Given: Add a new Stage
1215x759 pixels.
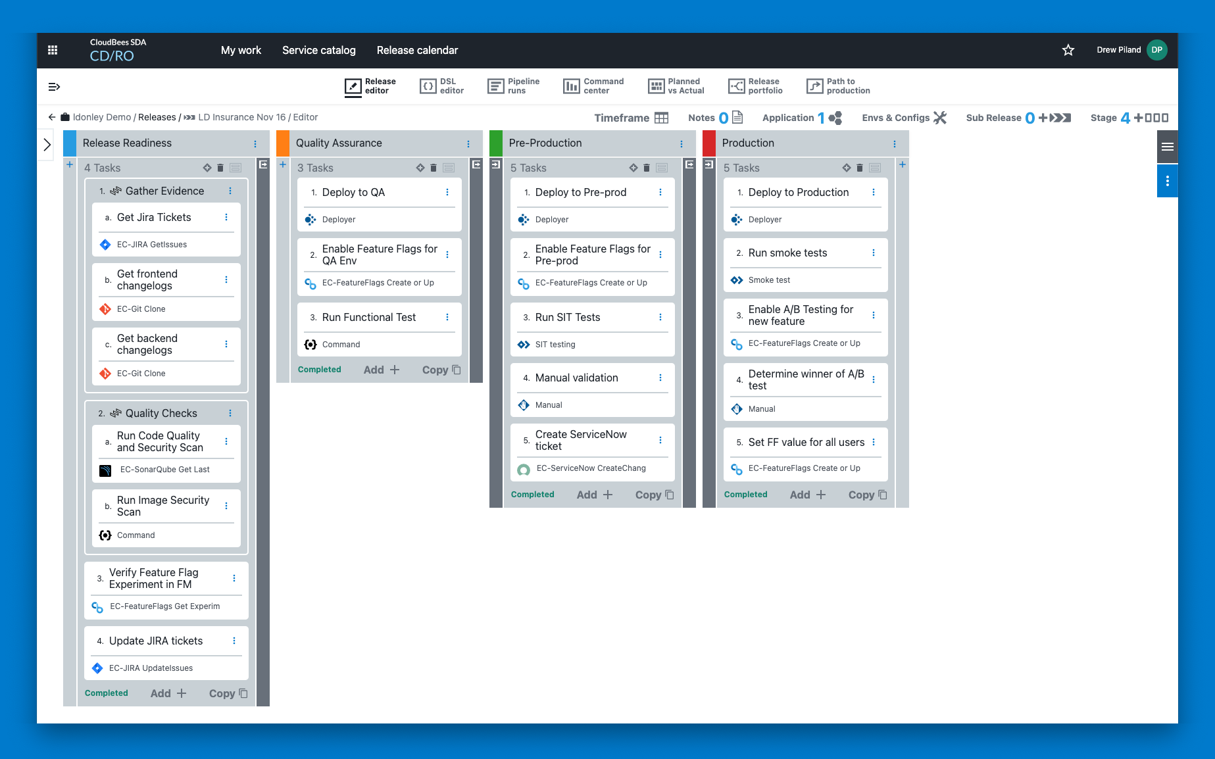Looking at the screenshot, I should click(x=1139, y=118).
